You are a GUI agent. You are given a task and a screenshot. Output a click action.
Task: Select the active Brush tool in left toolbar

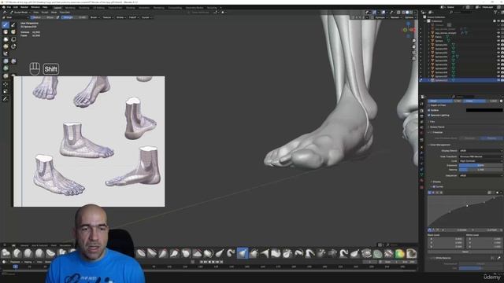(x=6, y=24)
